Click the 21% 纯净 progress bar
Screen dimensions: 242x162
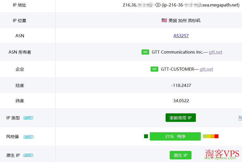[x=175, y=136]
